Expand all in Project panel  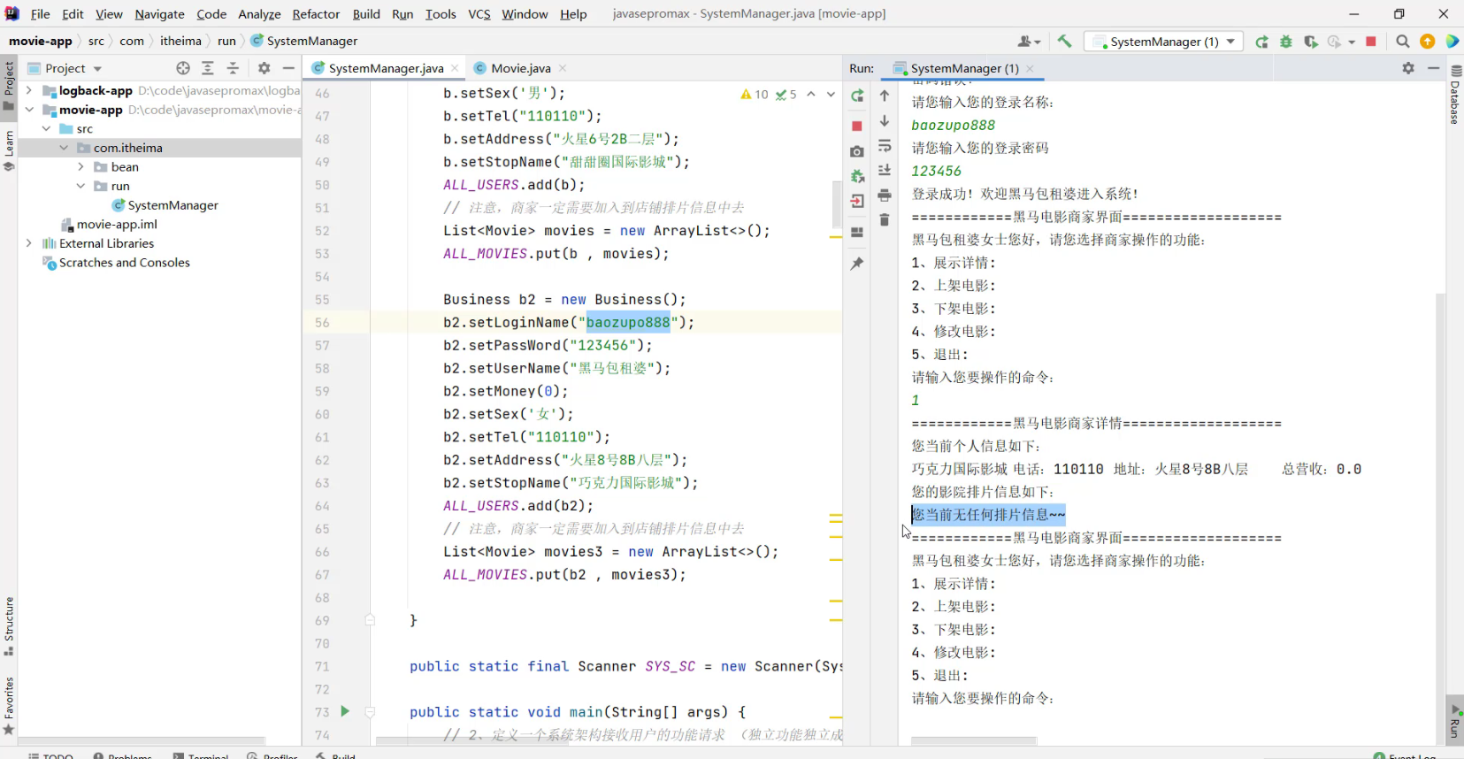(208, 68)
